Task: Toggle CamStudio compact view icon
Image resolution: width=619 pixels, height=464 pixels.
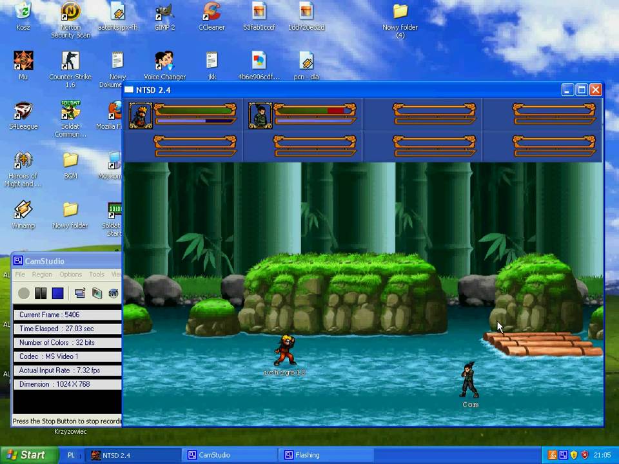Action: [x=80, y=293]
